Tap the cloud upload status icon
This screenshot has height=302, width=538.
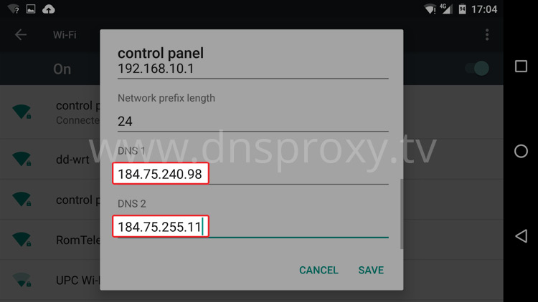point(48,9)
